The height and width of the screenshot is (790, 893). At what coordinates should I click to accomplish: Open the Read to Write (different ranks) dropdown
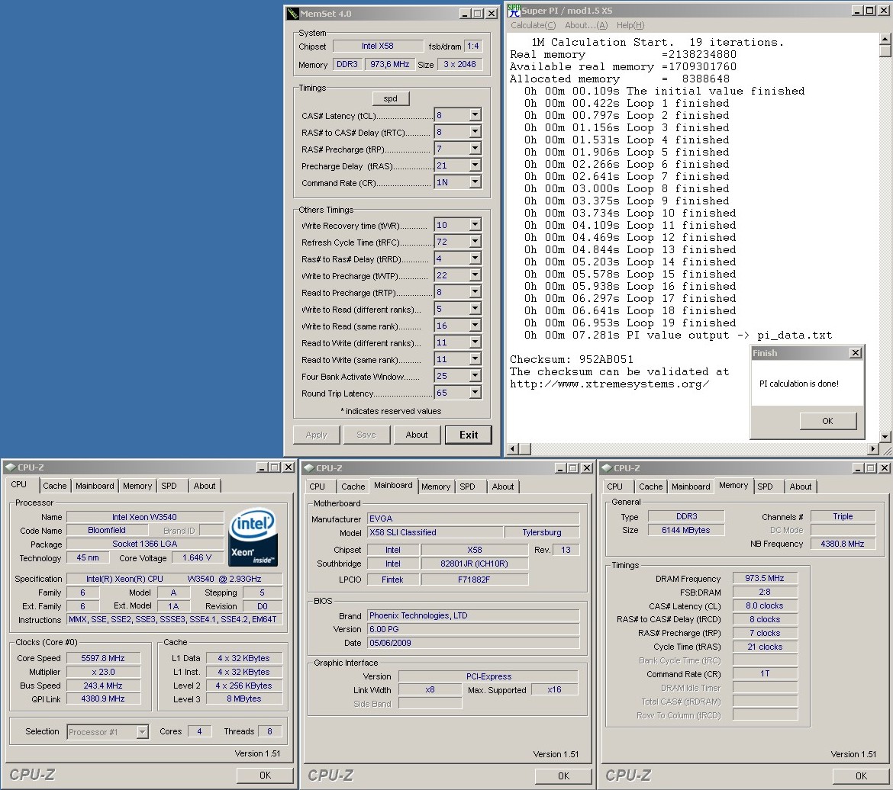pos(475,342)
